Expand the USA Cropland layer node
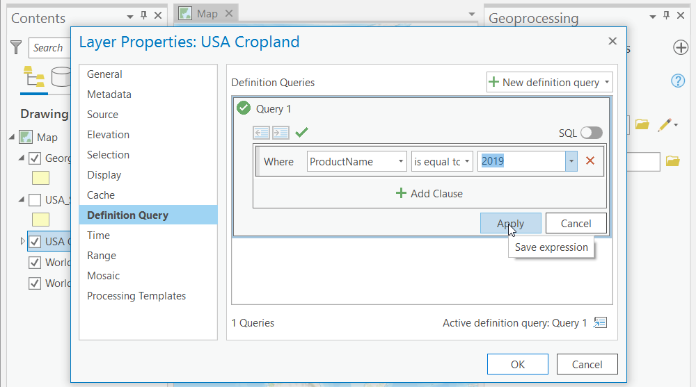Image resolution: width=696 pixels, height=387 pixels. (23, 241)
